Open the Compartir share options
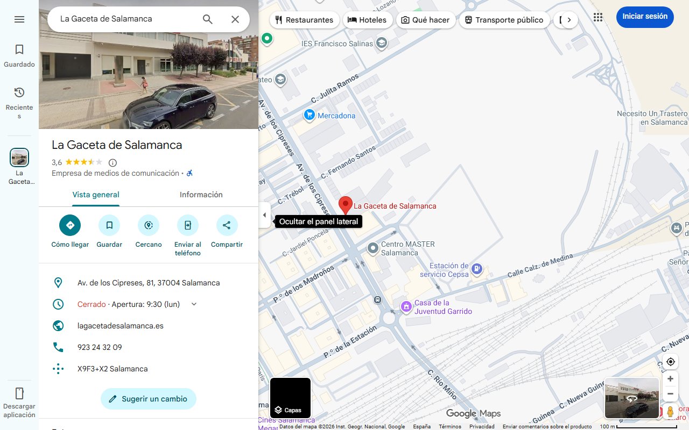This screenshot has height=430, width=689. click(227, 225)
